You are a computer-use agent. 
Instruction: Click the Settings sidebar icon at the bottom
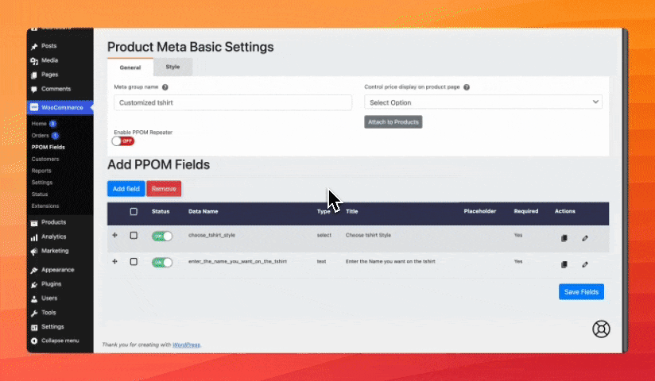[34, 328]
